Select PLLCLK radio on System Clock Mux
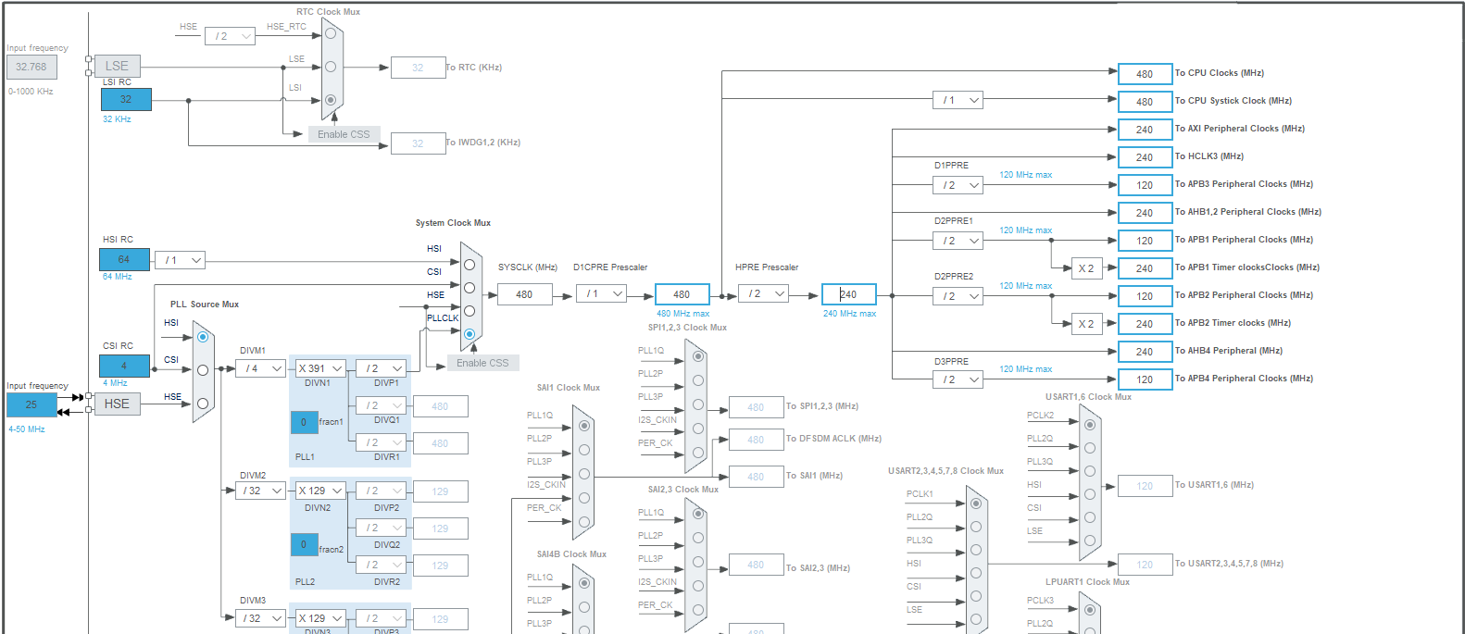The height and width of the screenshot is (634, 1465). coord(470,334)
